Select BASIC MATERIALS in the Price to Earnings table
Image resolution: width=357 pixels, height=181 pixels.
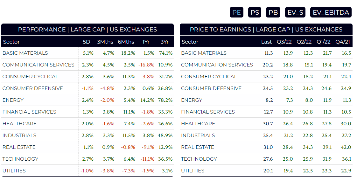point(204,53)
